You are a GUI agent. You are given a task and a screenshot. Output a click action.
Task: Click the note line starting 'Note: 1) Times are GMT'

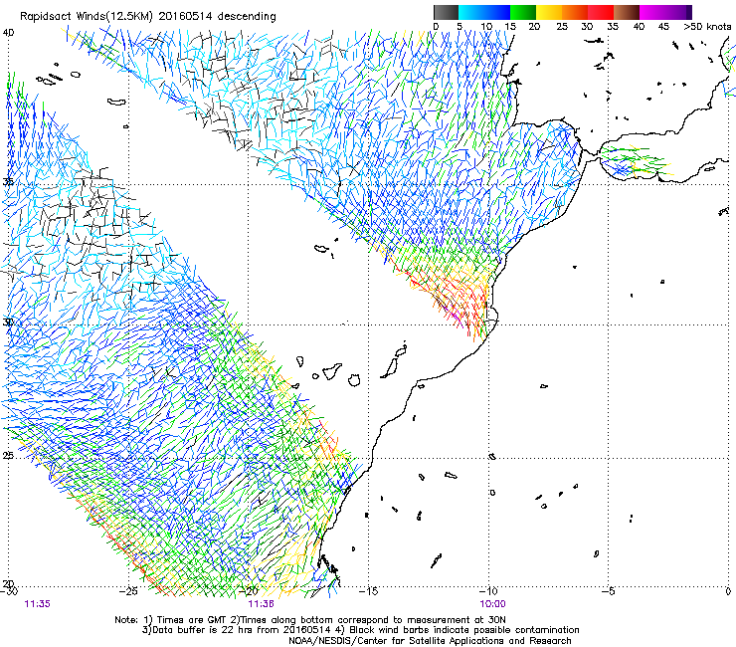pos(310,620)
